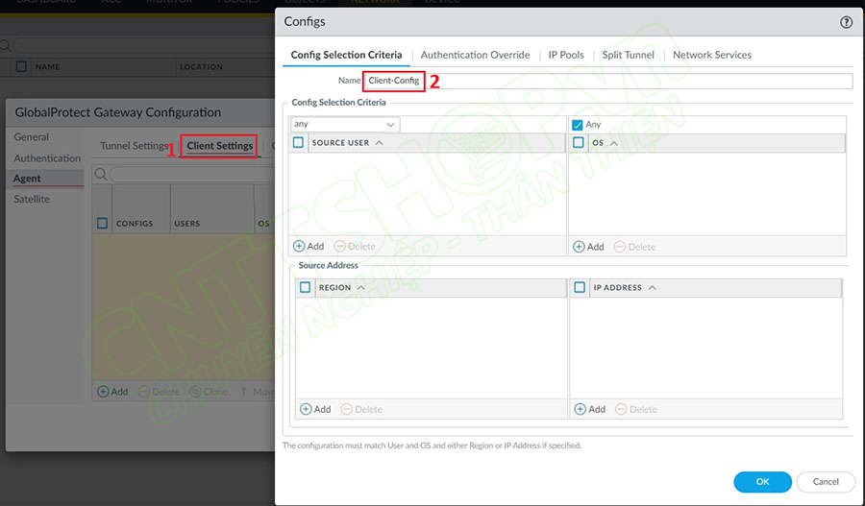Add a Region entry

pos(315,410)
